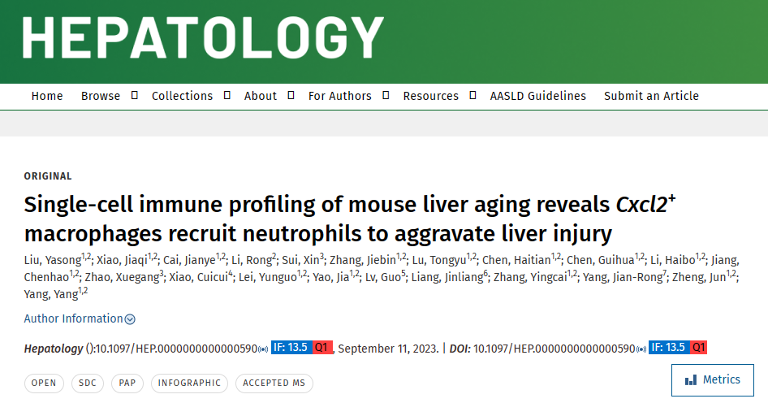
Task: Click the first blue IF: 13.5 badge
Action: click(x=291, y=348)
